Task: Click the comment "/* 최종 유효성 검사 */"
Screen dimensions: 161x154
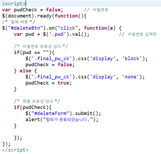Action: (x=37, y=101)
